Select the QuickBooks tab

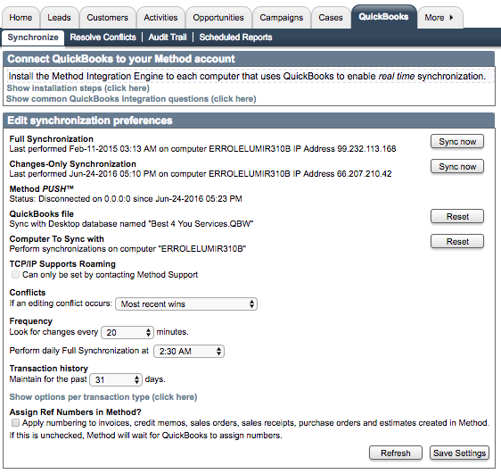tap(383, 17)
